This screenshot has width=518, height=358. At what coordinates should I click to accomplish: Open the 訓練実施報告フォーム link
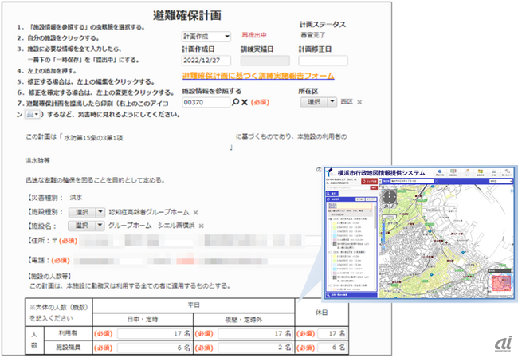(x=257, y=77)
